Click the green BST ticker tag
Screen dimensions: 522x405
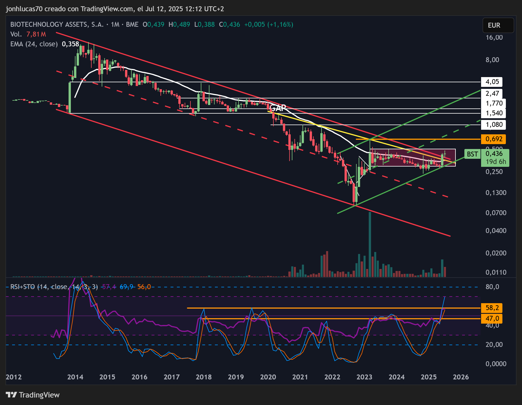(472, 154)
